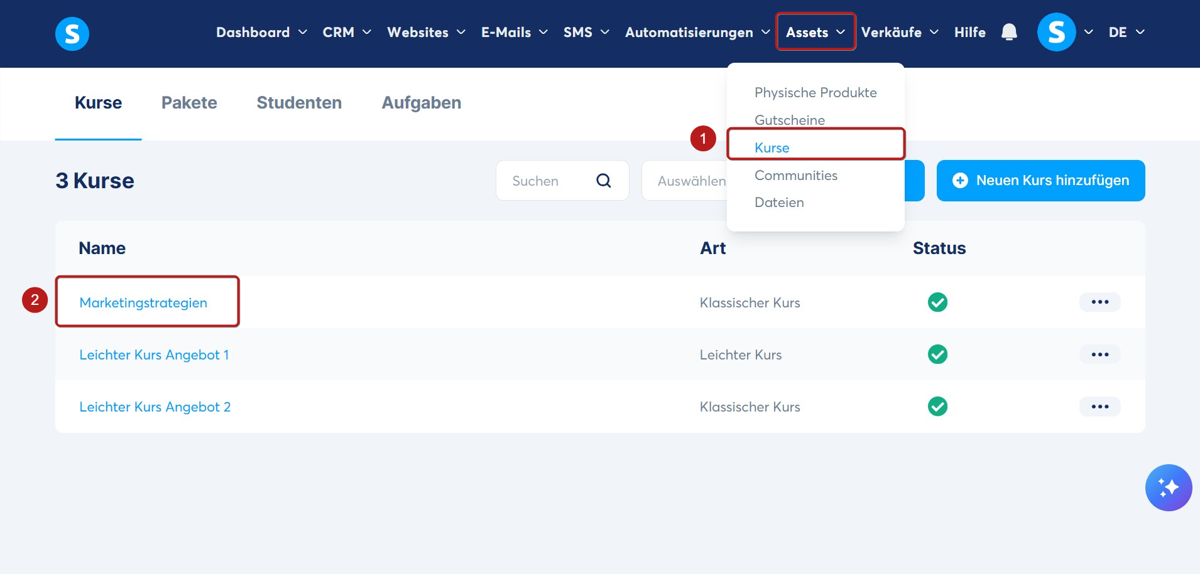Click status checkmark of Leichter Kurs Angebot 1

click(x=938, y=354)
